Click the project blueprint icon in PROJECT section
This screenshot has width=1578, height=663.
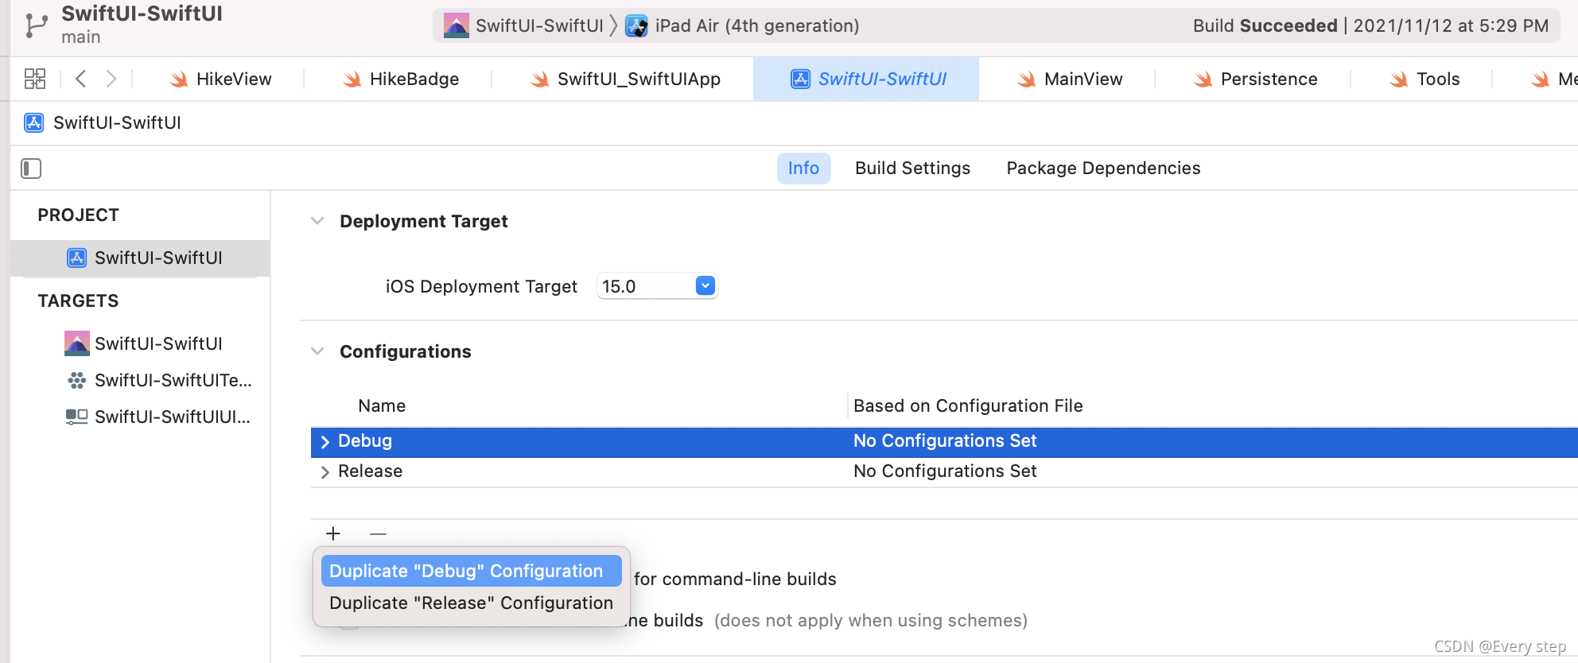coord(77,258)
